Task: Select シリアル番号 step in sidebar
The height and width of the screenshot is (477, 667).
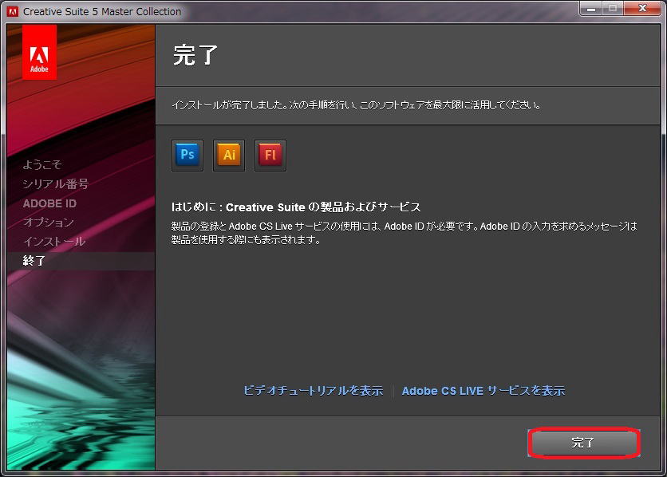Action: pos(55,183)
